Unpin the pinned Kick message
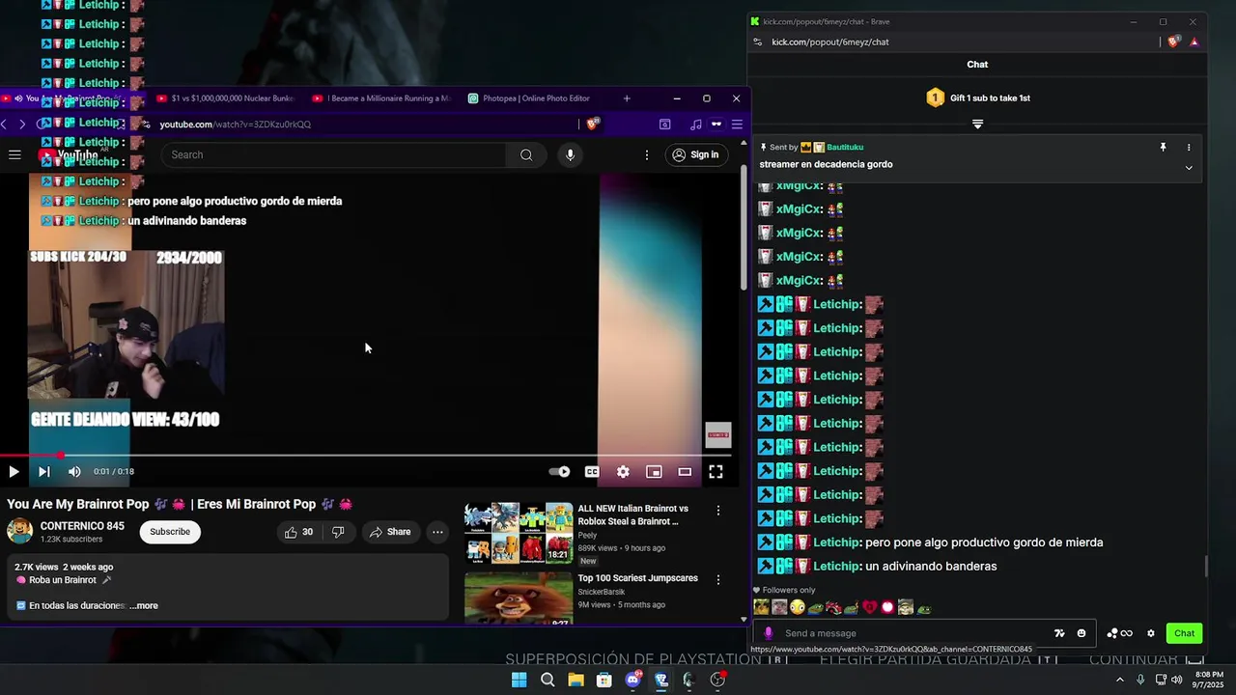This screenshot has height=695, width=1236. pyautogui.click(x=1163, y=148)
